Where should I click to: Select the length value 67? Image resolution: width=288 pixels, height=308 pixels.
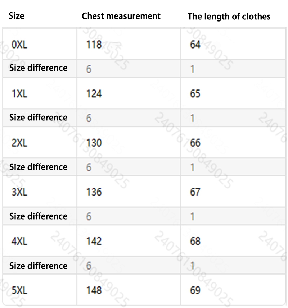(195, 192)
